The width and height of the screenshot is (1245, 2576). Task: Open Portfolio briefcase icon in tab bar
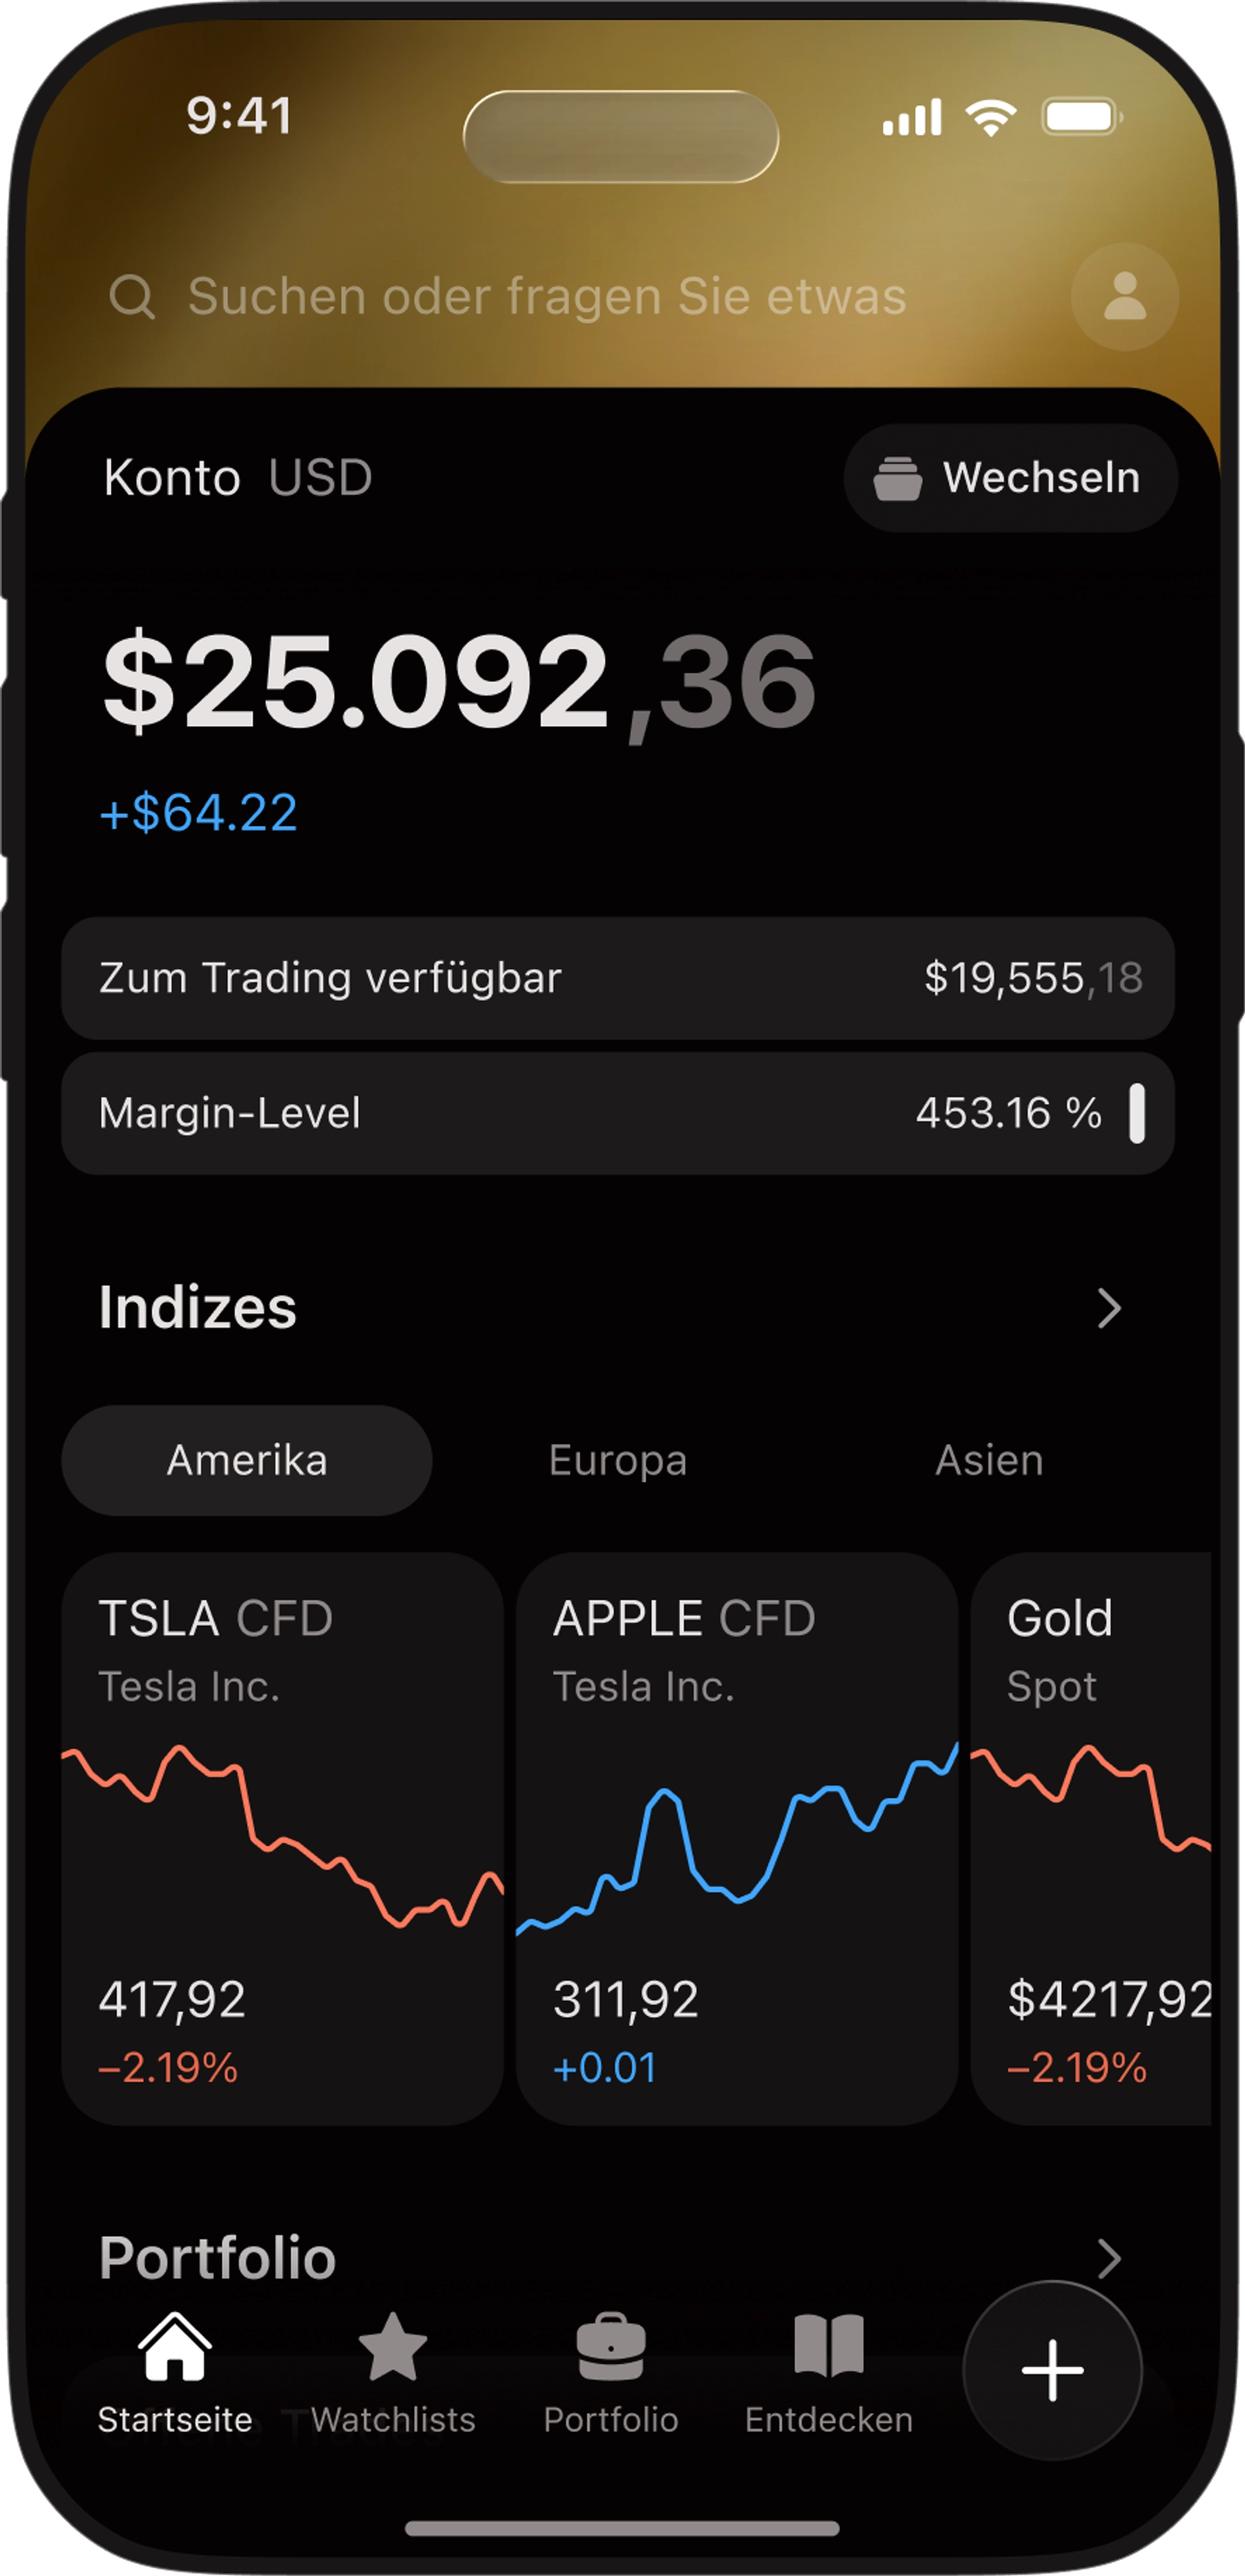(x=611, y=2346)
